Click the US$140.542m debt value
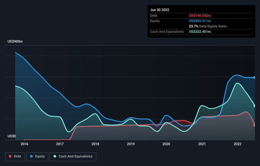Screen dimensions: 260x166 (200, 15)
